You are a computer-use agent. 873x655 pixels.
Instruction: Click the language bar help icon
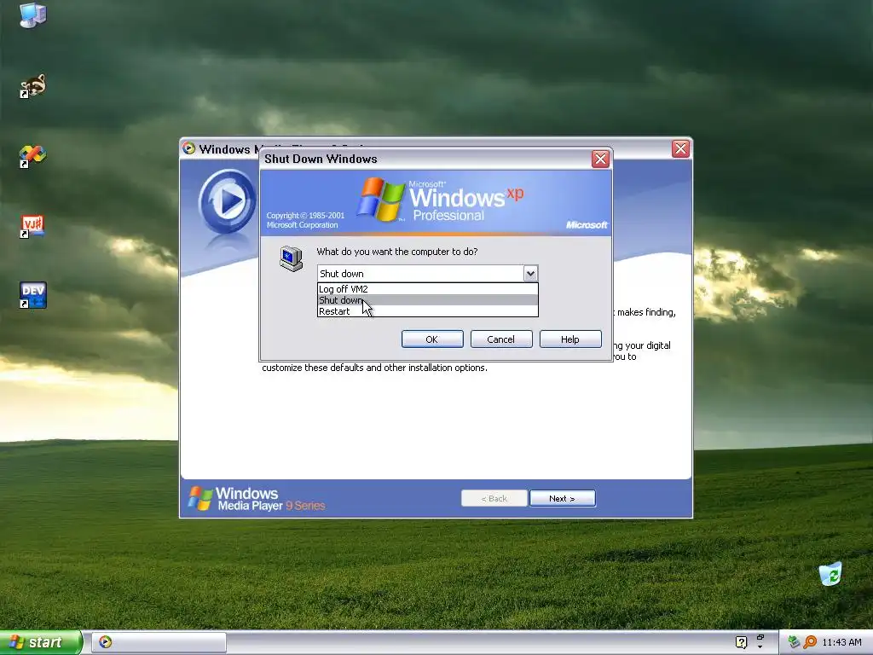pos(741,642)
